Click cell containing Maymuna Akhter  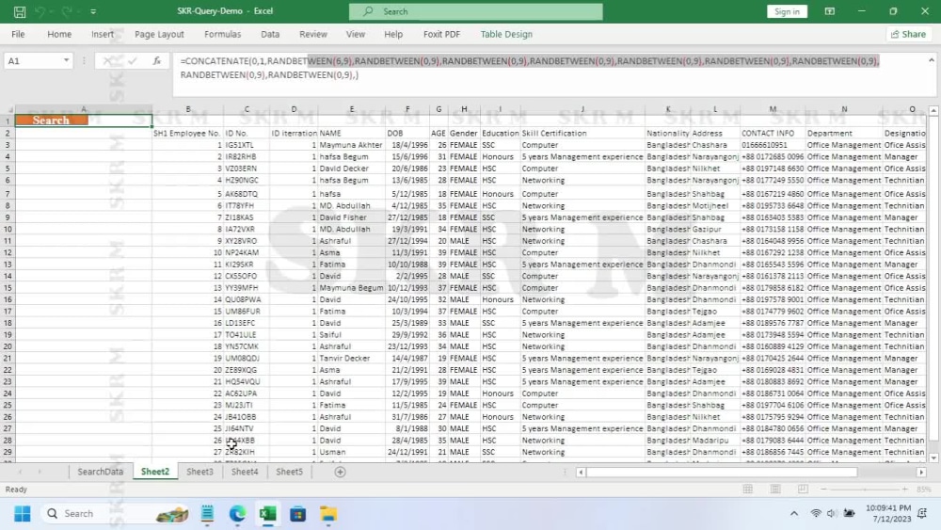pos(351,145)
